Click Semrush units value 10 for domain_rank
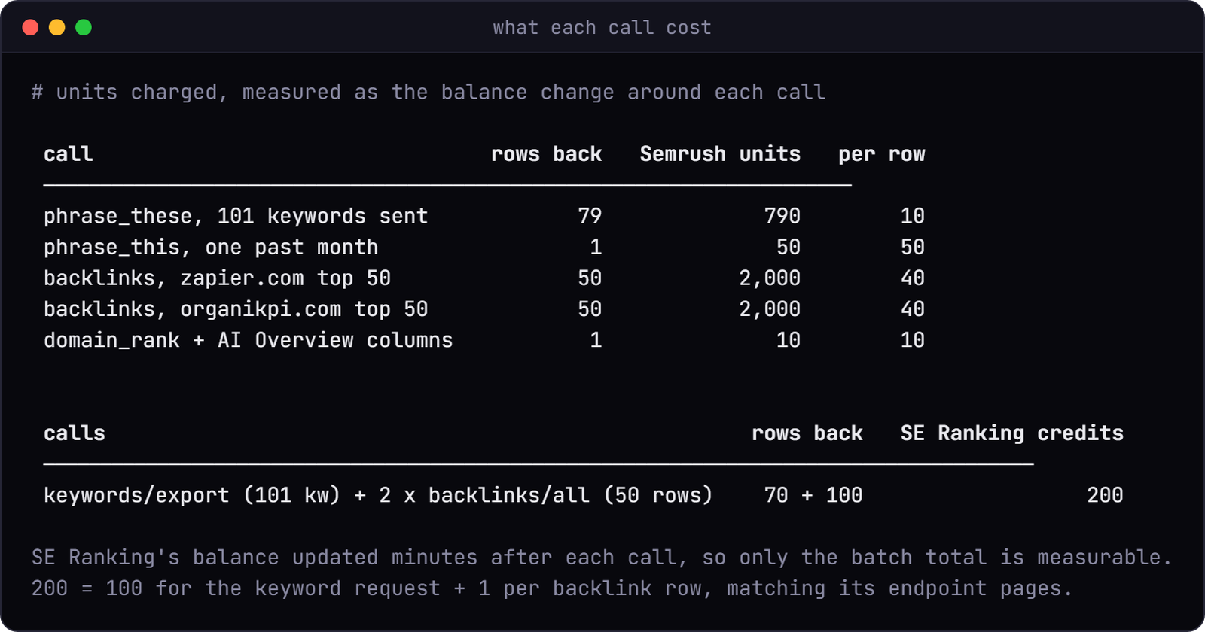The width and height of the screenshot is (1205, 632). pyautogui.click(x=789, y=340)
